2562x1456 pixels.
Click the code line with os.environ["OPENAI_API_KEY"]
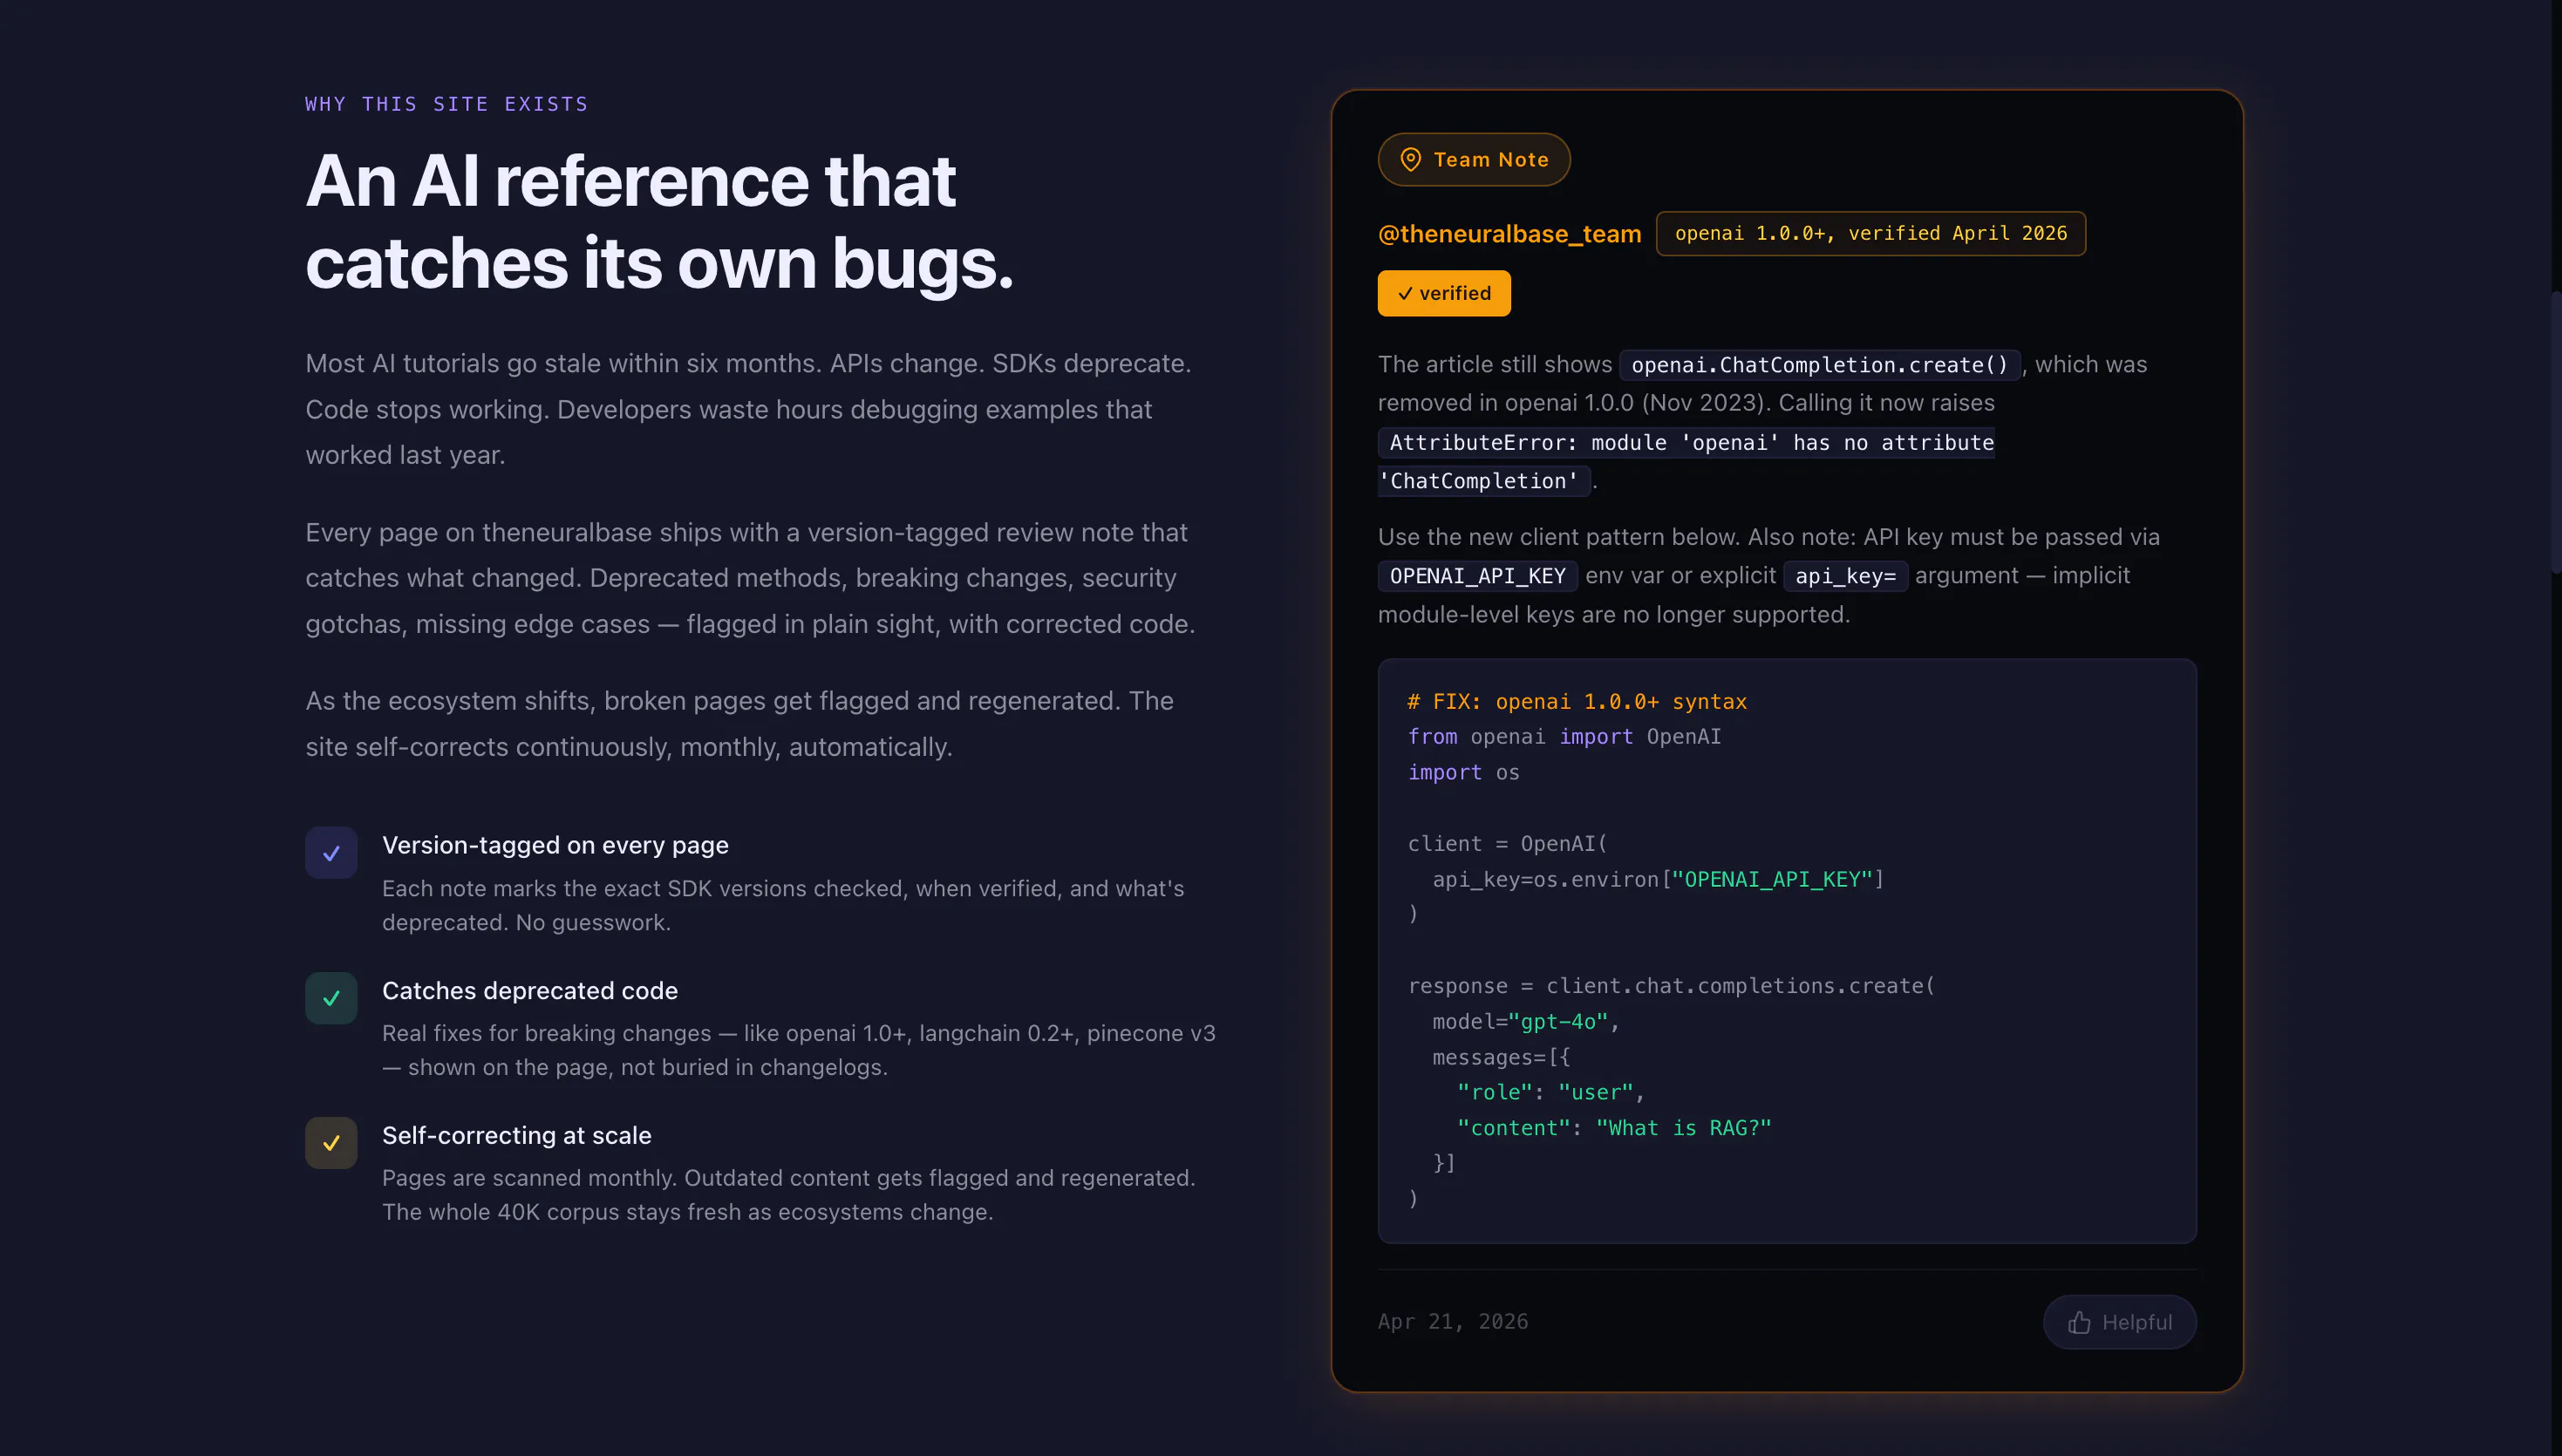click(1658, 879)
